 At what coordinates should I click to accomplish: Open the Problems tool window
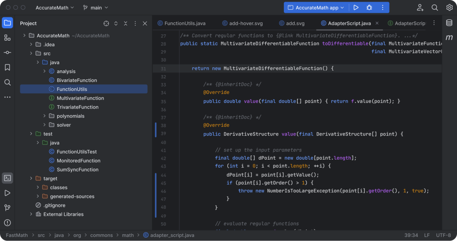click(7, 222)
